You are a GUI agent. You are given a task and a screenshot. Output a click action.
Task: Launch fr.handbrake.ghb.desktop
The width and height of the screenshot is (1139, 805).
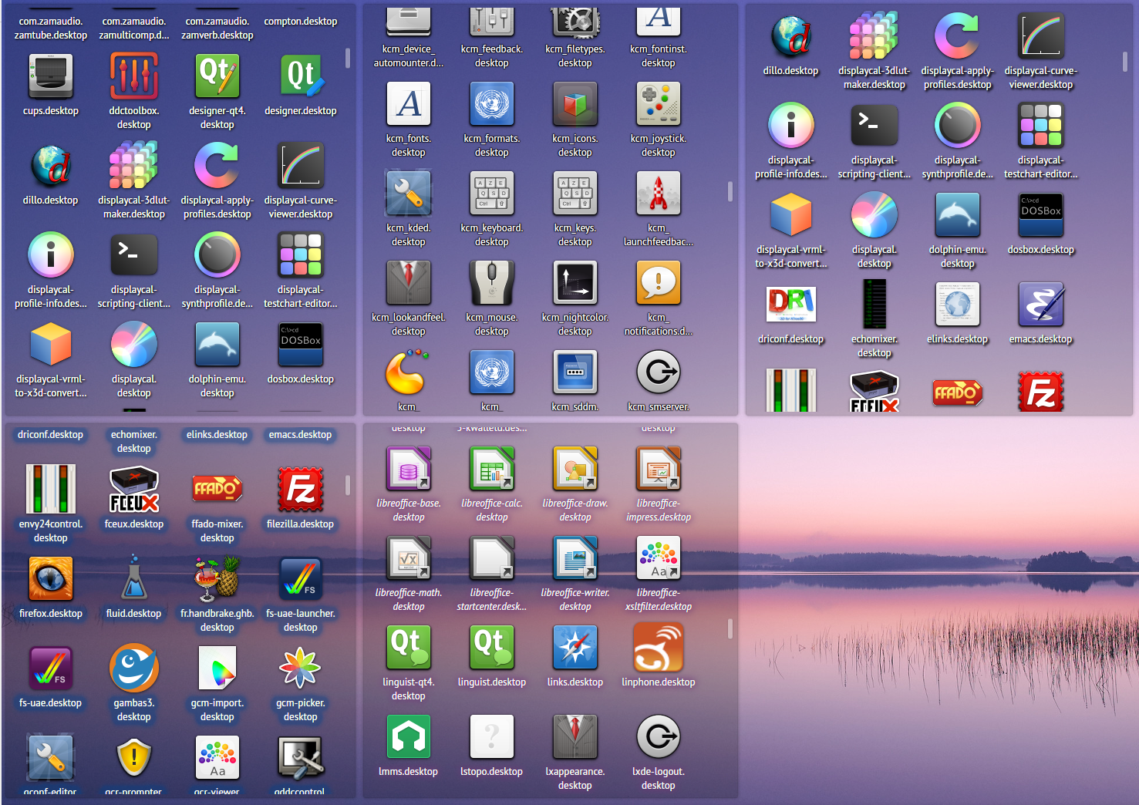pos(217,579)
